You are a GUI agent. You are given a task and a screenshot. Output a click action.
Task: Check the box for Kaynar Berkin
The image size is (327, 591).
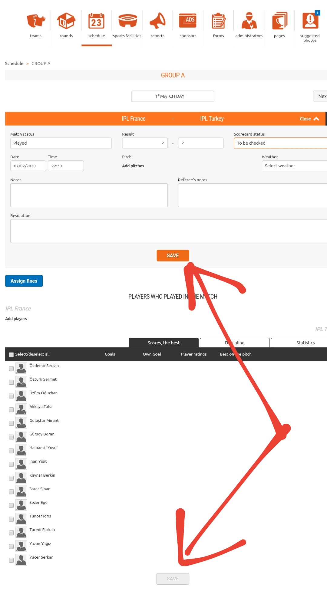pos(11,478)
